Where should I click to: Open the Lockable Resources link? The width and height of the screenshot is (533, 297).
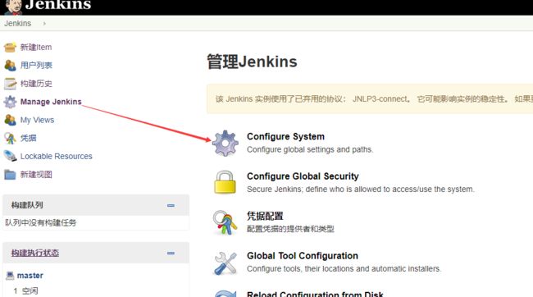click(56, 156)
